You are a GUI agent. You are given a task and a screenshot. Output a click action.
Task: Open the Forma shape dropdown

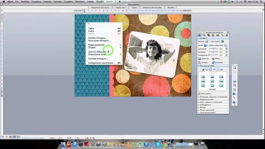tap(206, 45)
